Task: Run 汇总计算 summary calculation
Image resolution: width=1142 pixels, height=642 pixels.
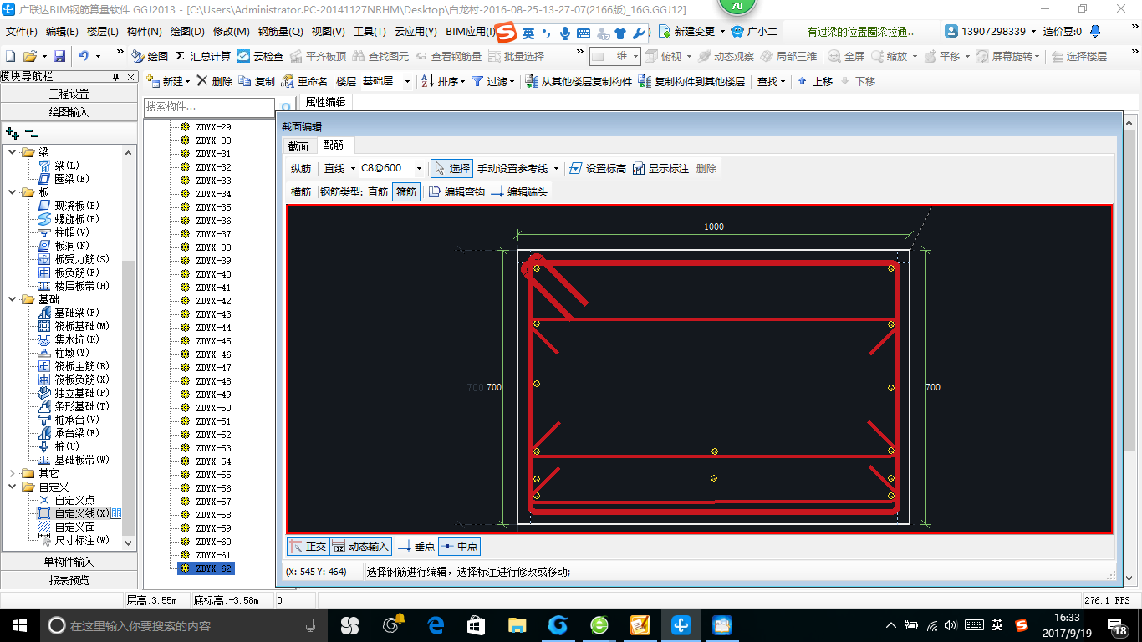Action: tap(203, 56)
